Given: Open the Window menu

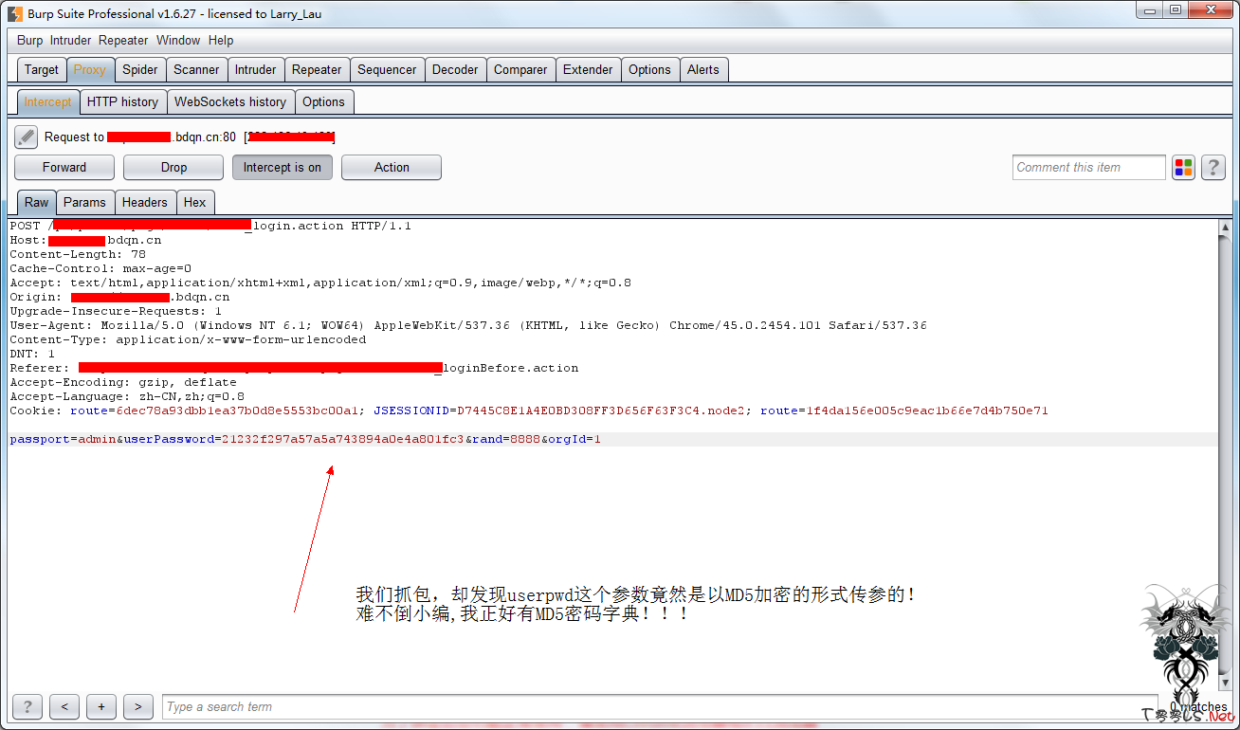Looking at the screenshot, I should click(x=178, y=40).
